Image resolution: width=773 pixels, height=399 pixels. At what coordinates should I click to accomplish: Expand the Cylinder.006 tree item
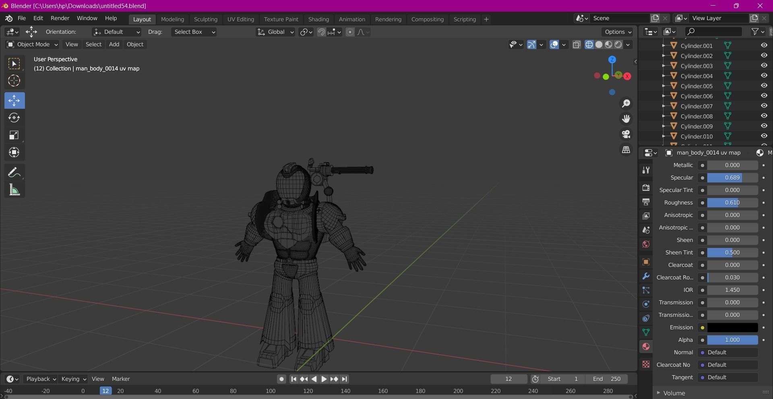(x=663, y=96)
